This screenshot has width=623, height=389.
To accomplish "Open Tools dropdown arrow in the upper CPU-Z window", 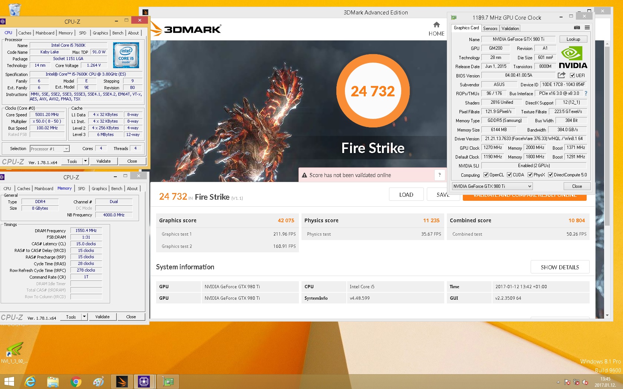I will pyautogui.click(x=85, y=161).
